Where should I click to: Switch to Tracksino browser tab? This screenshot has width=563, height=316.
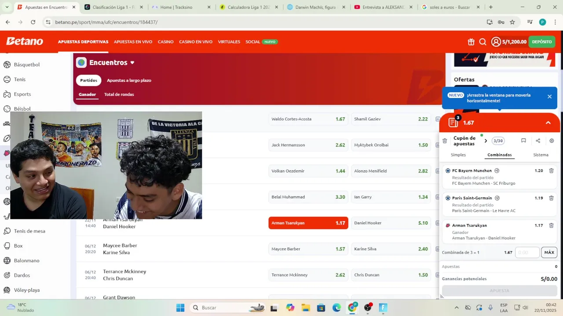(180, 7)
